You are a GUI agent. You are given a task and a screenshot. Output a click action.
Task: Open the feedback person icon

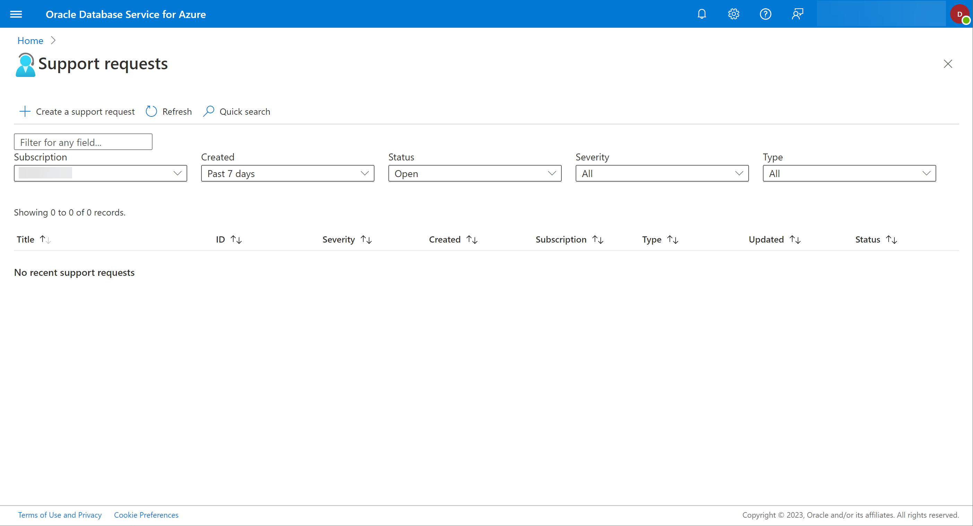tap(797, 14)
